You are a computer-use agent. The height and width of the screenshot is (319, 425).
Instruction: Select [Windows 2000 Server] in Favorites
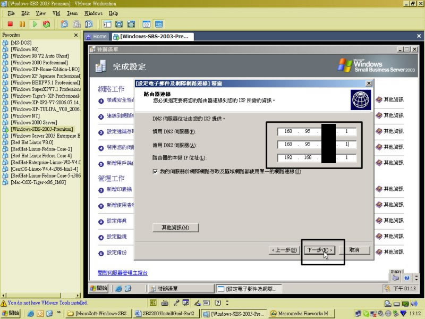tap(34, 123)
